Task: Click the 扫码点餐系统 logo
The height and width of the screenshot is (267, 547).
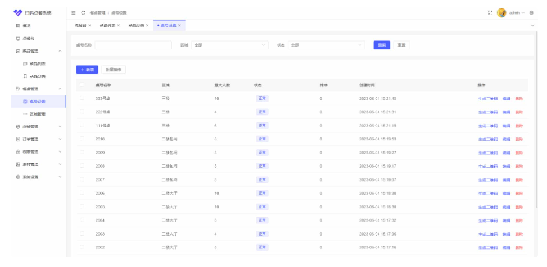Action: [33, 13]
